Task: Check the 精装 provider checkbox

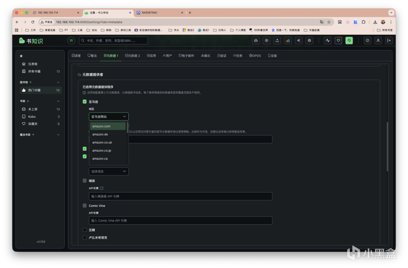Action: click(84, 181)
